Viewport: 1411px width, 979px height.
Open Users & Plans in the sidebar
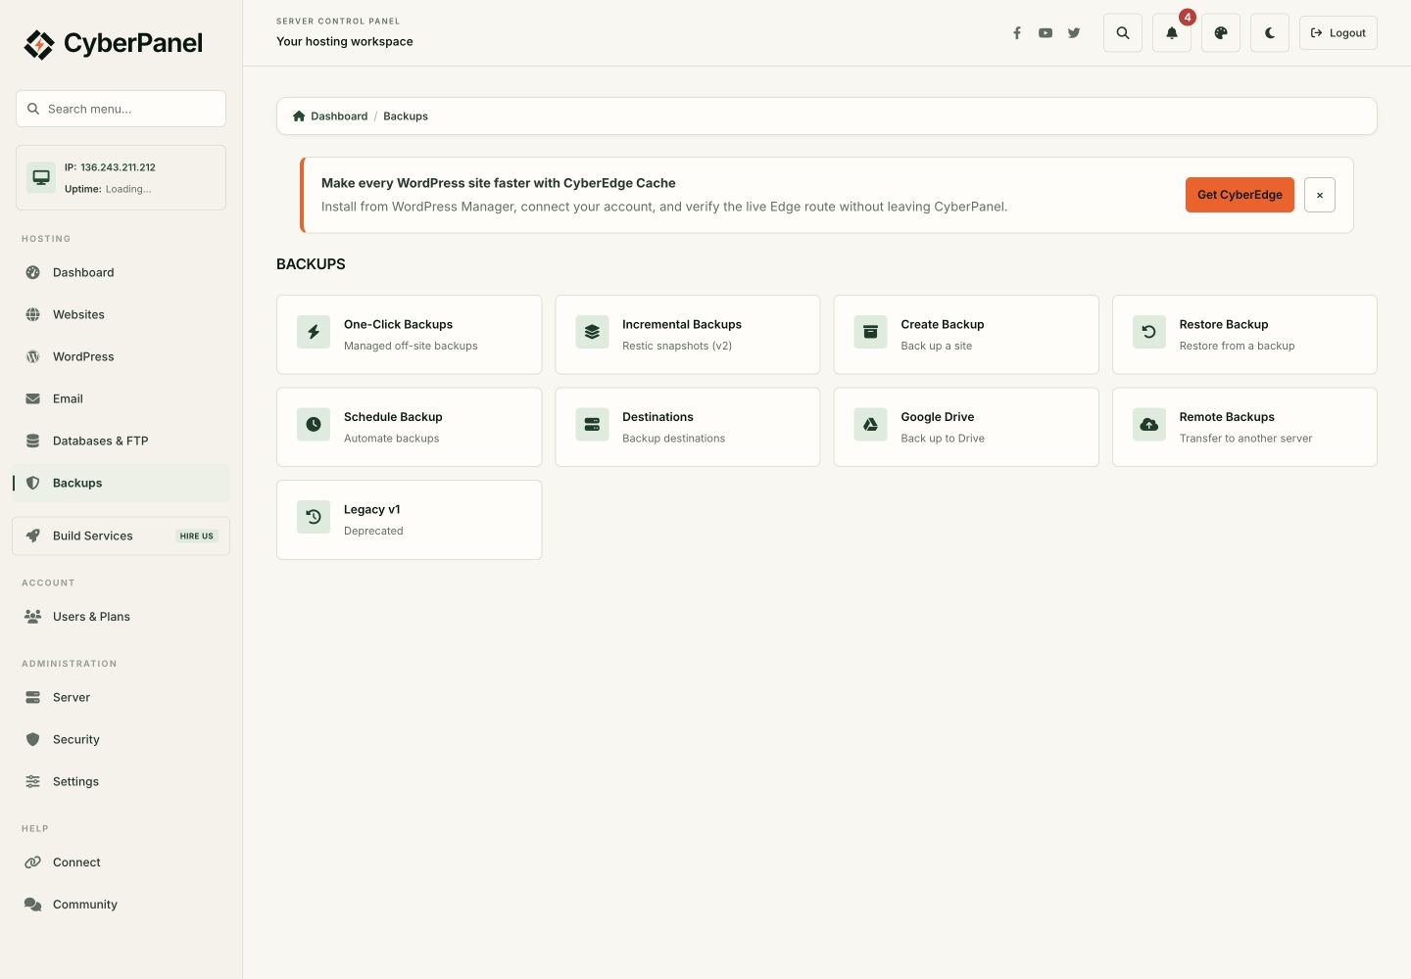click(x=121, y=617)
